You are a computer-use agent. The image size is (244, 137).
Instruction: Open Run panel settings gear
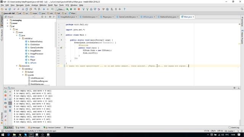pos(234,88)
